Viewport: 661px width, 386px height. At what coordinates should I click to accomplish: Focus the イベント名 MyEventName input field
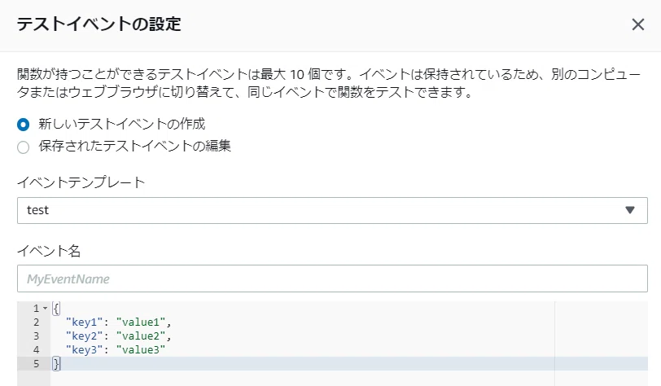tap(332, 279)
